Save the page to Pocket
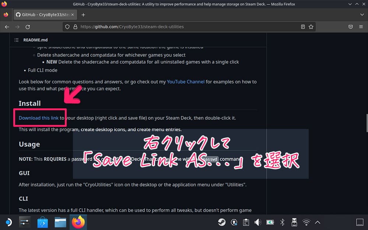 coord(351,27)
